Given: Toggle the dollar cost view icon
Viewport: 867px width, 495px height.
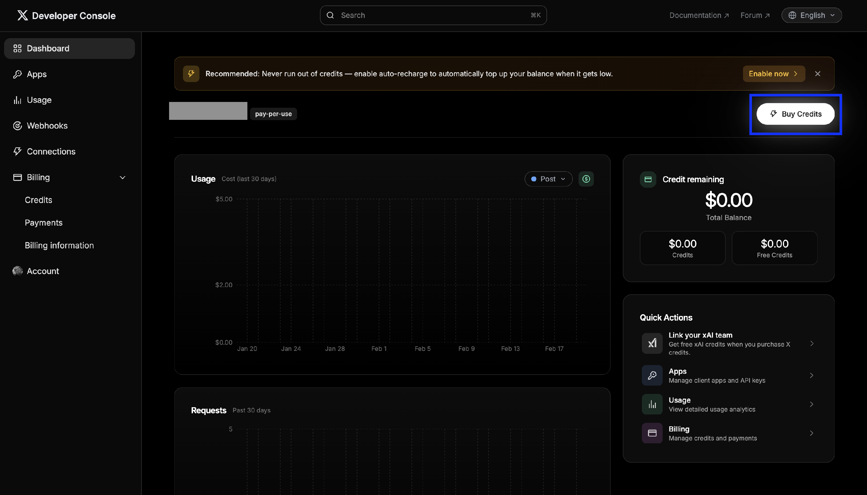Looking at the screenshot, I should coord(586,179).
